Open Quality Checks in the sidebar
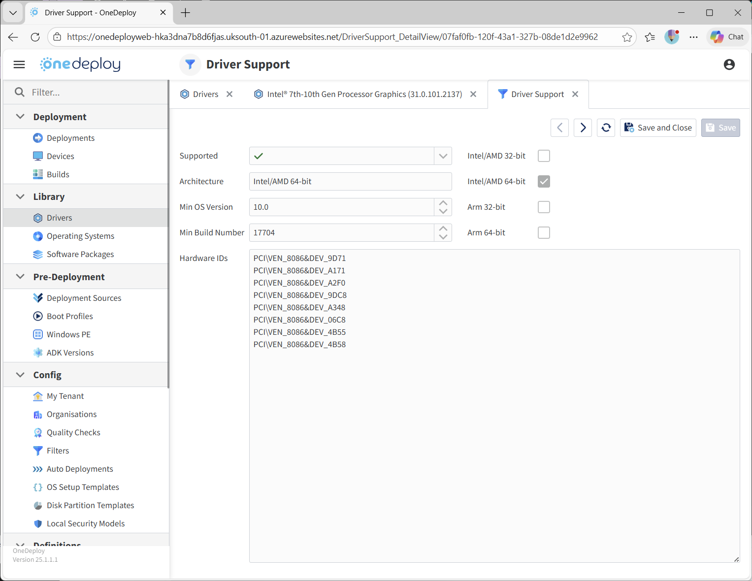The image size is (752, 581). 73,432
